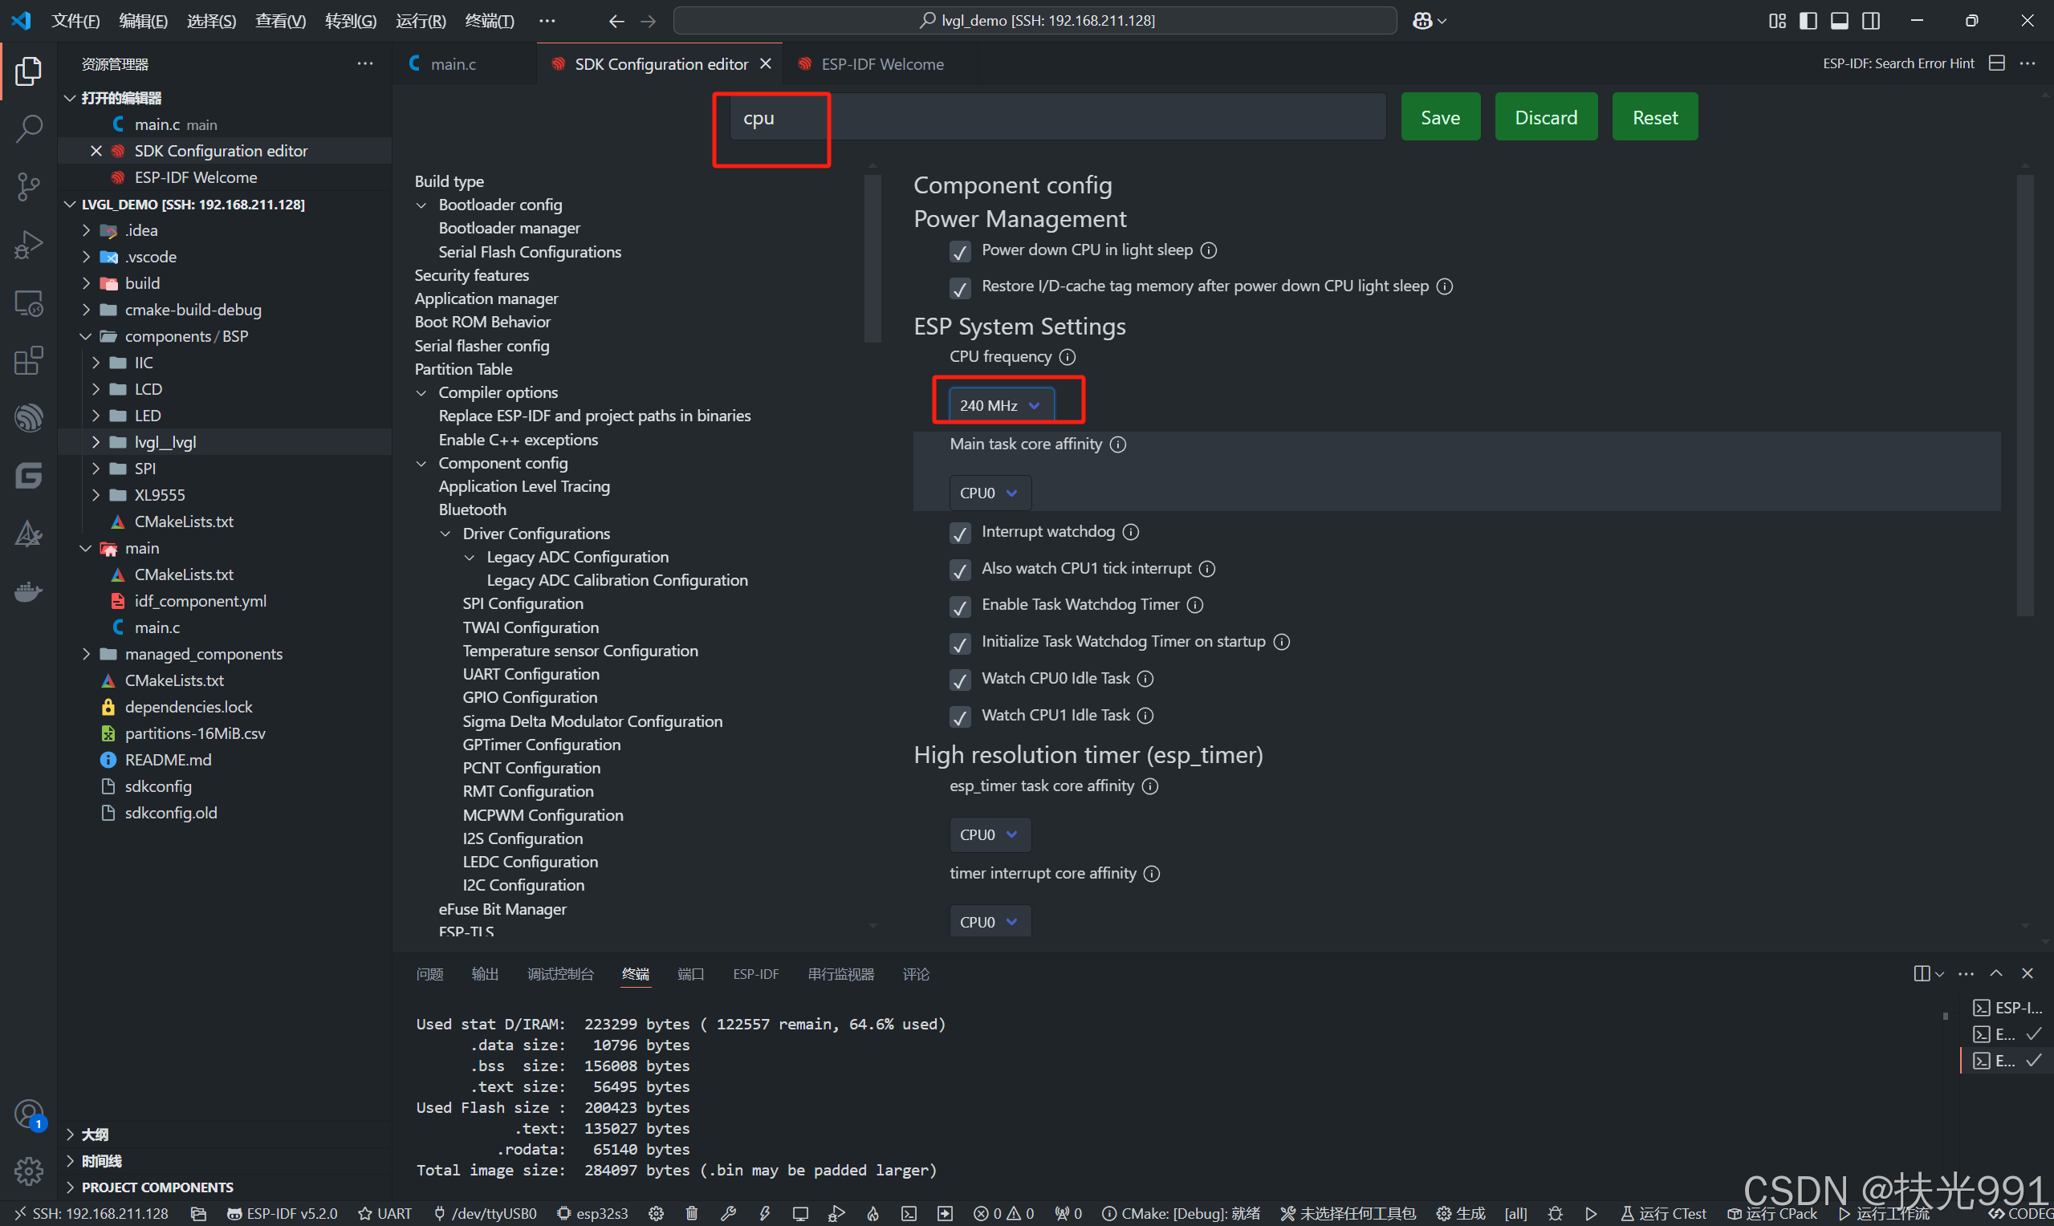Open the 运行(R) menu

tap(420, 21)
